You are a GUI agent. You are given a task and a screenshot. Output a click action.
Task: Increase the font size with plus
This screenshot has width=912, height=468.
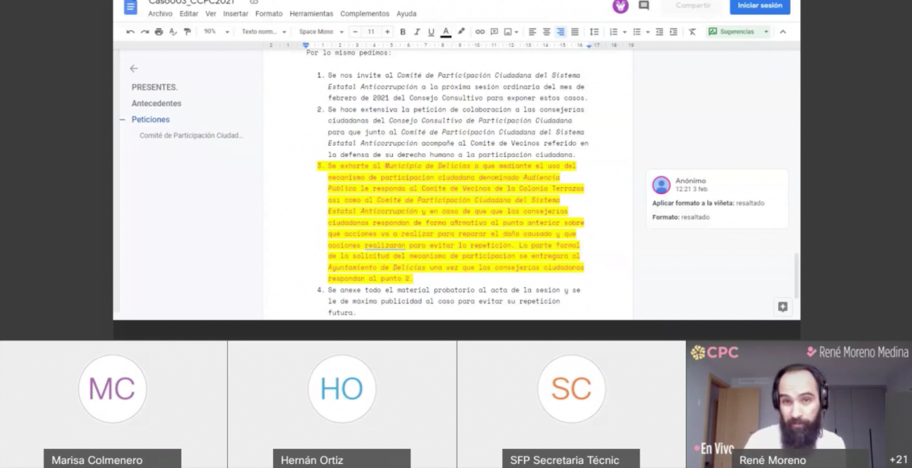[387, 32]
